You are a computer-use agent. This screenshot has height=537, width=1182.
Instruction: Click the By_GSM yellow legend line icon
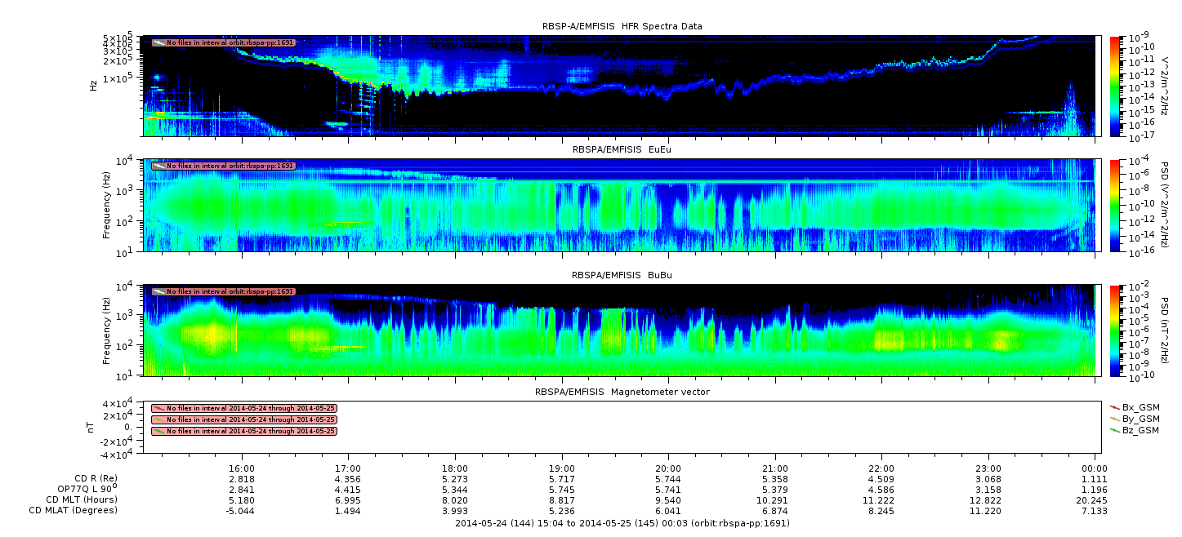pyautogui.click(x=1115, y=418)
